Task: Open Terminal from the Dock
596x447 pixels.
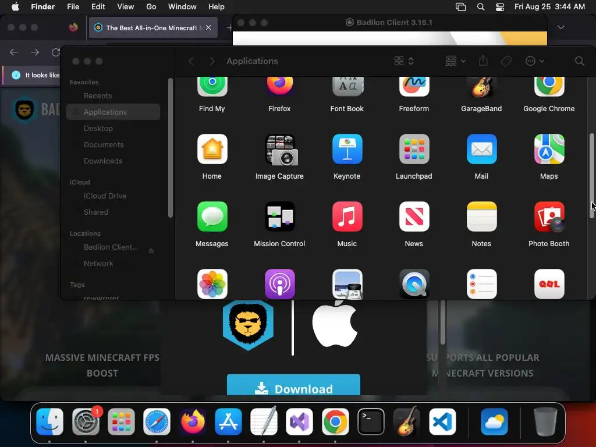Action: point(371,421)
